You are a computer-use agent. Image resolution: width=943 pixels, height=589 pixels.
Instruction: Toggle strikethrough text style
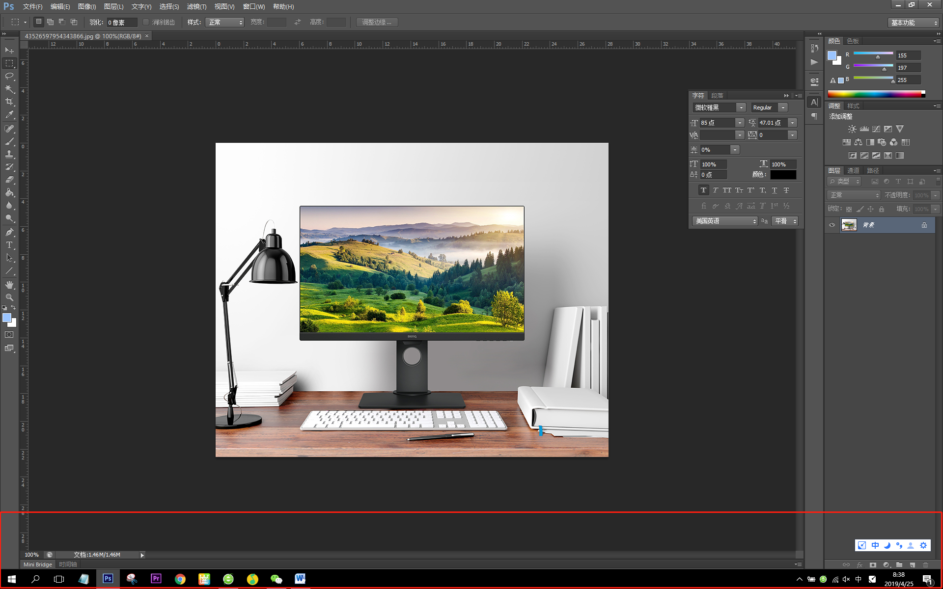click(x=786, y=190)
